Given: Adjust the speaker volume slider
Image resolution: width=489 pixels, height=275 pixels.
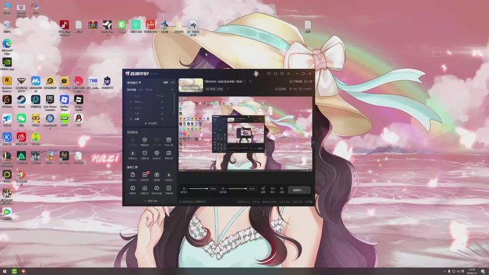Looking at the screenshot, I should [x=237, y=189].
